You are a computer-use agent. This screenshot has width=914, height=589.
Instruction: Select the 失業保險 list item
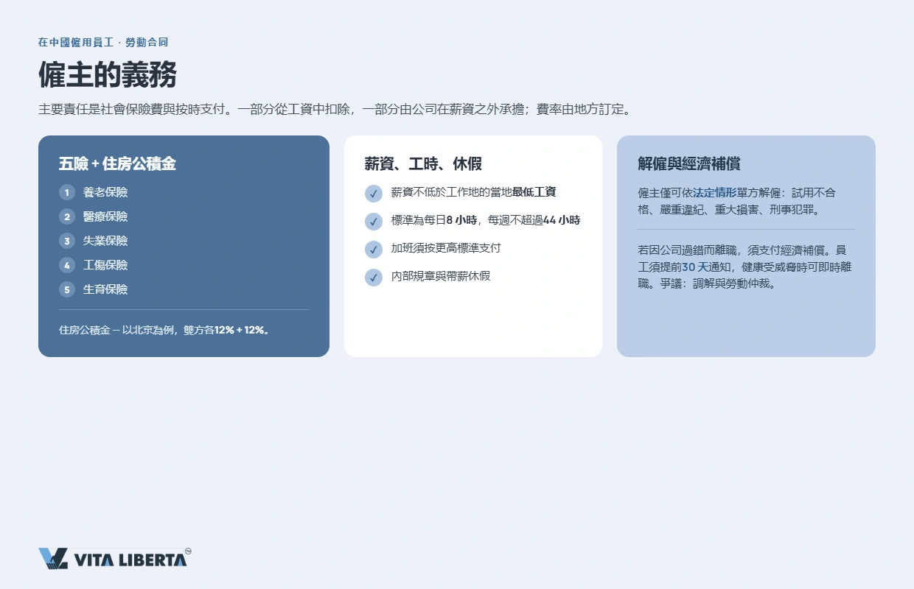pos(105,241)
